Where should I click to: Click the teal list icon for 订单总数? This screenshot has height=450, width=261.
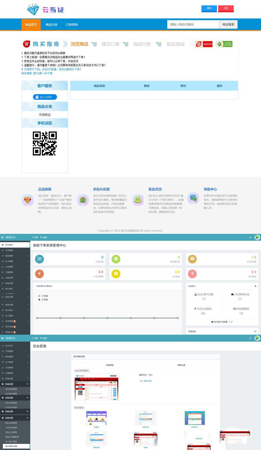(x=39, y=259)
